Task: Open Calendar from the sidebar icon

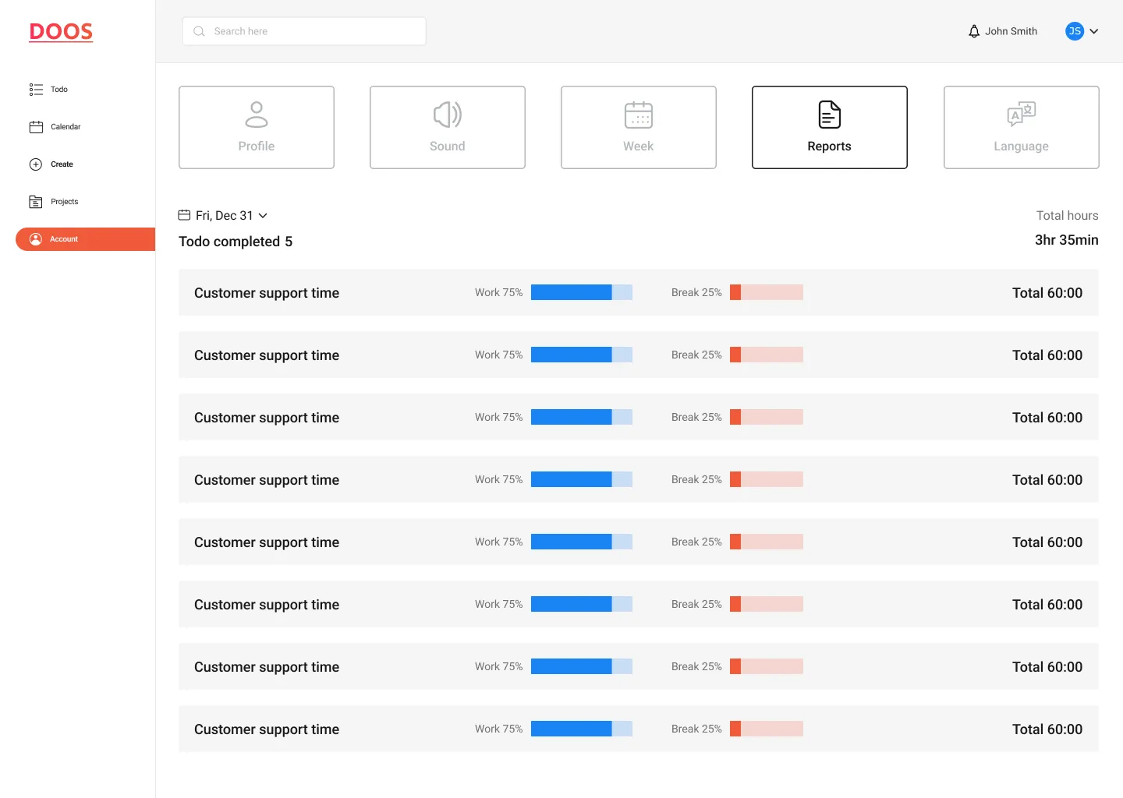Action: 36,127
